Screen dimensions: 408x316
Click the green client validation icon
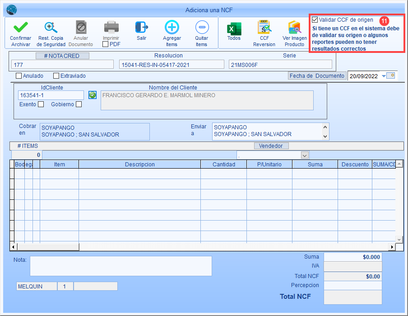93,95
